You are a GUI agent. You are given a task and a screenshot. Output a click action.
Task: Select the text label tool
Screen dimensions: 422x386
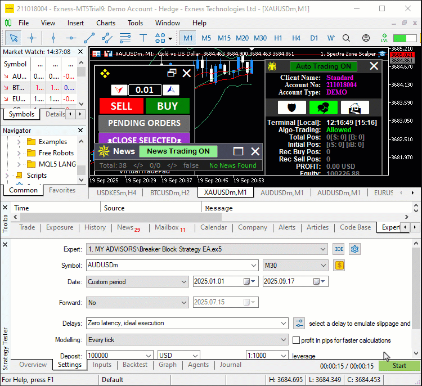143,38
